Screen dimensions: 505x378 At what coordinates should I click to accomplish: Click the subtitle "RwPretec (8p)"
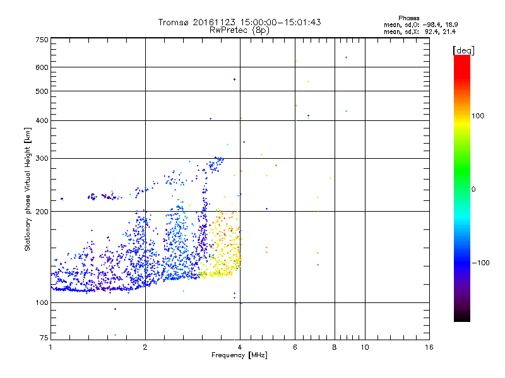tap(239, 30)
